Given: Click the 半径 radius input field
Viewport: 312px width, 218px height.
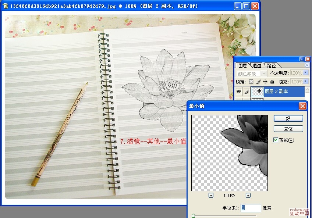Looking at the screenshot, I should tap(251, 208).
